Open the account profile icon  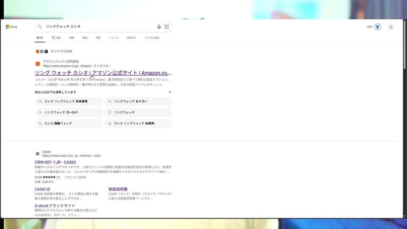tap(391, 27)
